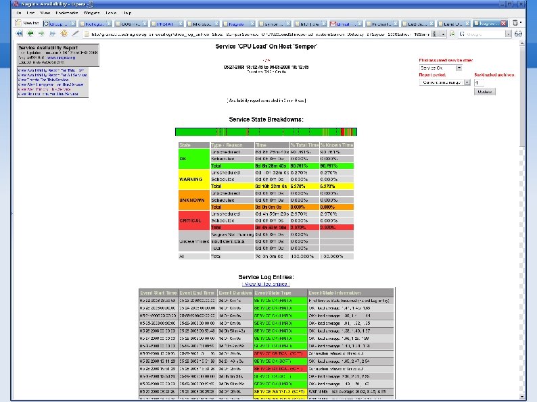This screenshot has width=537, height=402.
Task: Click the green OK state cell
Action: [194, 159]
